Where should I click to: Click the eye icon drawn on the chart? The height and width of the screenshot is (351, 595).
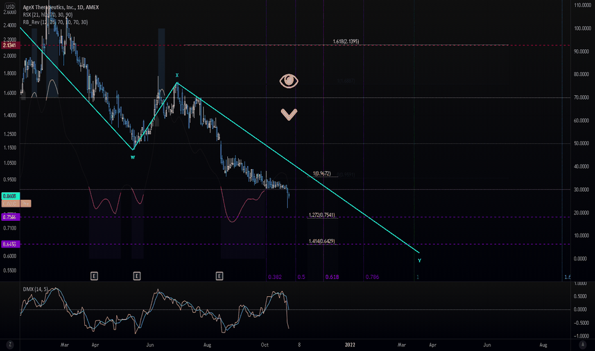pos(289,81)
